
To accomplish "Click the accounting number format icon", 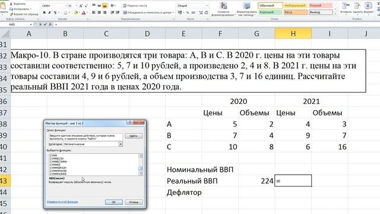I will (x=180, y=12).
